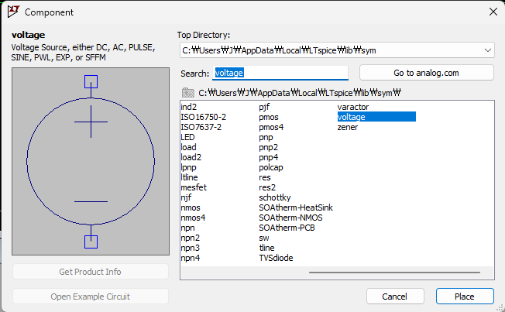Select sw switch entry
The width and height of the screenshot is (505, 312).
click(x=264, y=238)
